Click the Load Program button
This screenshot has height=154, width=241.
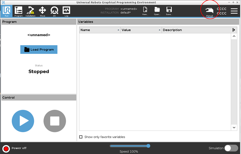pos(39,50)
